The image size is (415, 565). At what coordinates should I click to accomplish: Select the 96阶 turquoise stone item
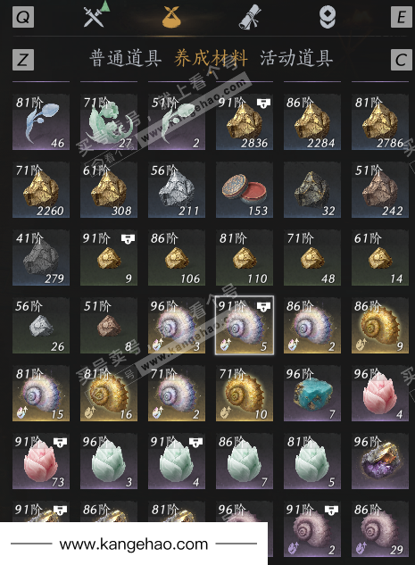pos(312,394)
